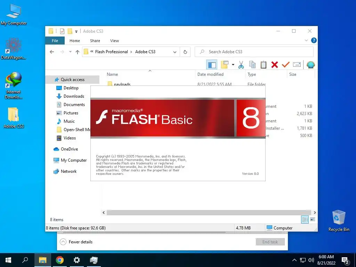Open the folder options toolbar icon
This screenshot has width=356, height=267.
point(225,65)
